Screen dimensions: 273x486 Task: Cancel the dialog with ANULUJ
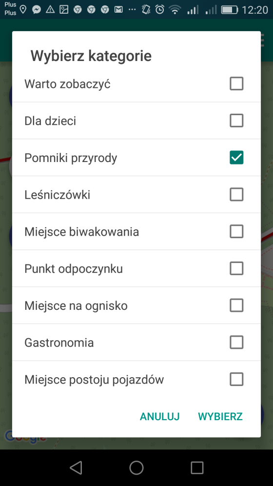pos(160,416)
